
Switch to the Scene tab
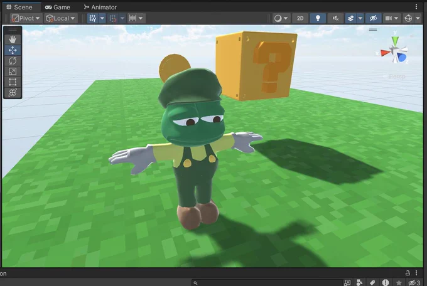coord(20,7)
